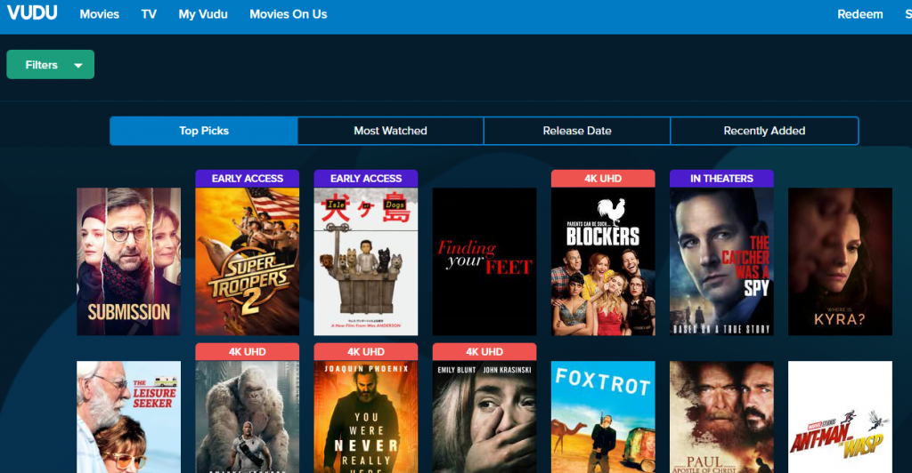
Task: Open the TV menu
Action: (149, 14)
